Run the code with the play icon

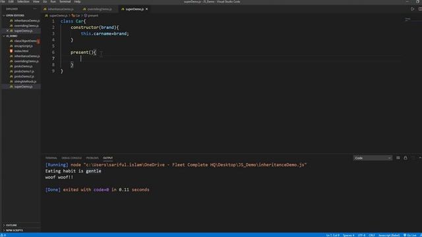coord(413,9)
